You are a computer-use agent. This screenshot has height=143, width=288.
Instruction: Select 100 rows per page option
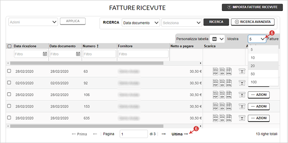click(263, 82)
